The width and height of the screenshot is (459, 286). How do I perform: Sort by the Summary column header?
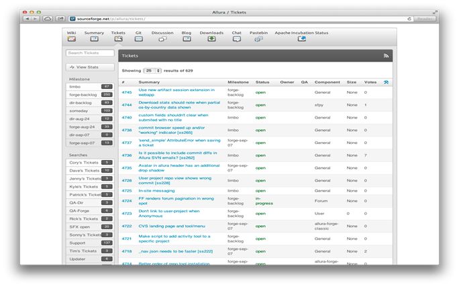(x=149, y=82)
